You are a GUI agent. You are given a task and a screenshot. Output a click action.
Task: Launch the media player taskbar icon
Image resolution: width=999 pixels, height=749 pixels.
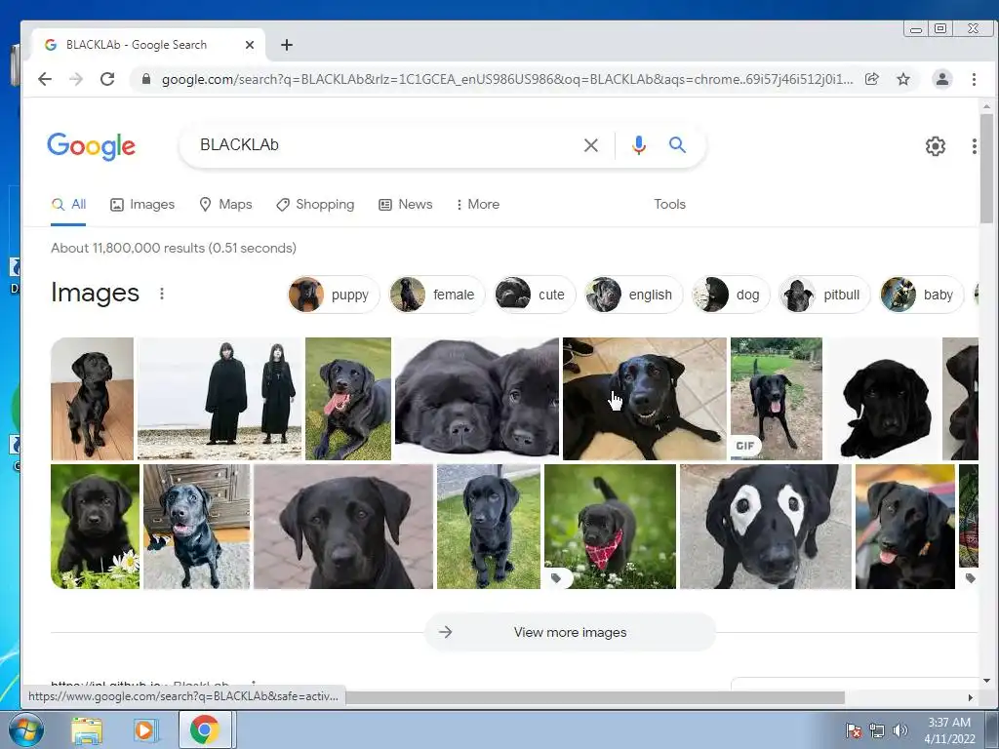point(144,730)
